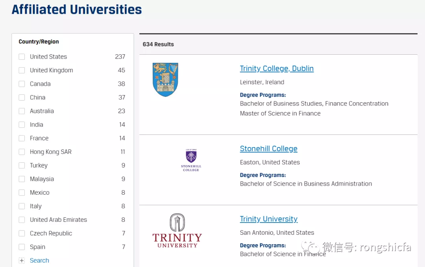This screenshot has height=267, width=425.
Task: Click Bachelor of Business Studies program text
Action: pyautogui.click(x=314, y=104)
